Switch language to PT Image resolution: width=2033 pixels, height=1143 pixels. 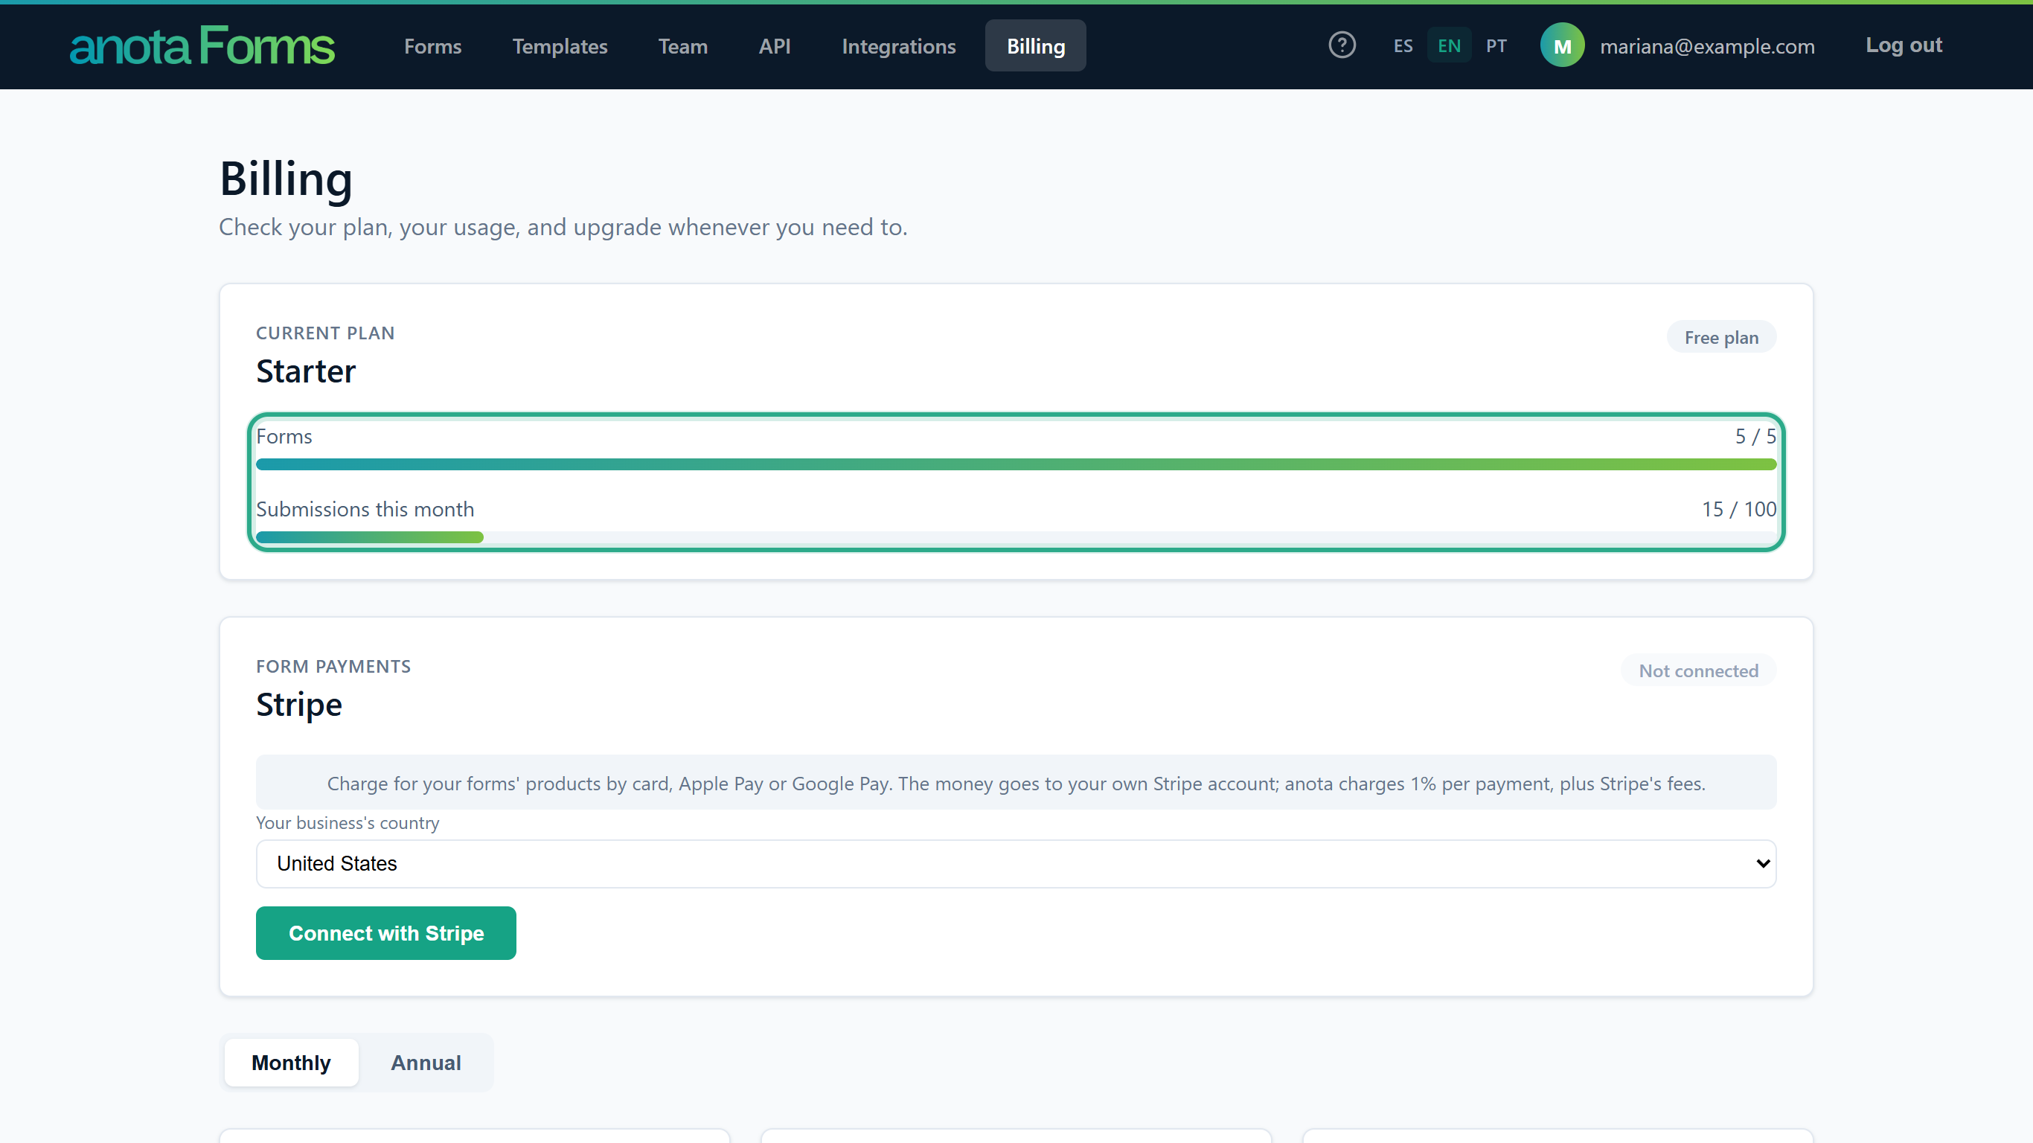[1496, 46]
